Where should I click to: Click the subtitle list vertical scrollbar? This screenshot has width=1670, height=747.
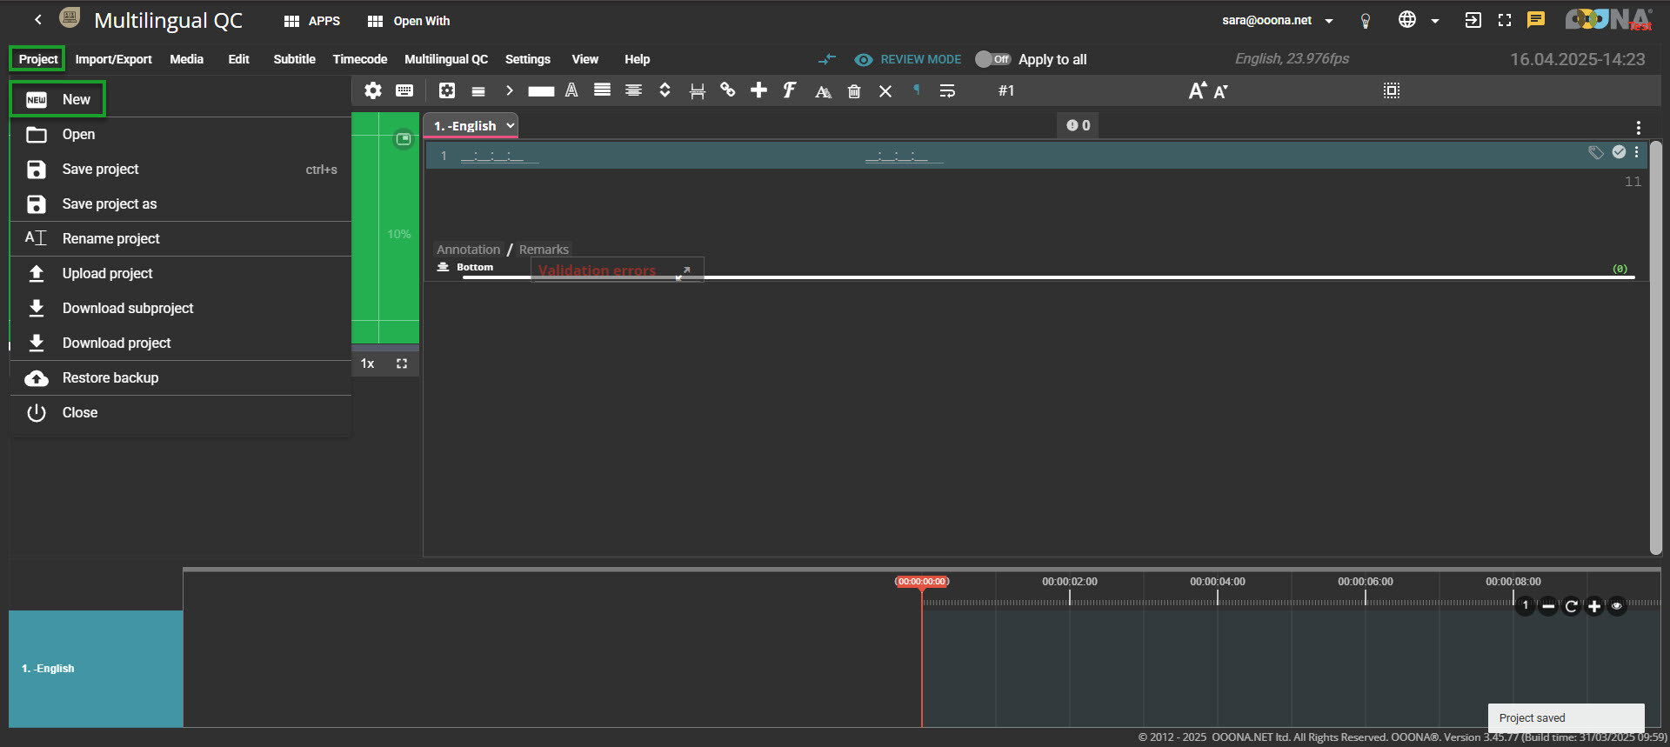[1655, 348]
